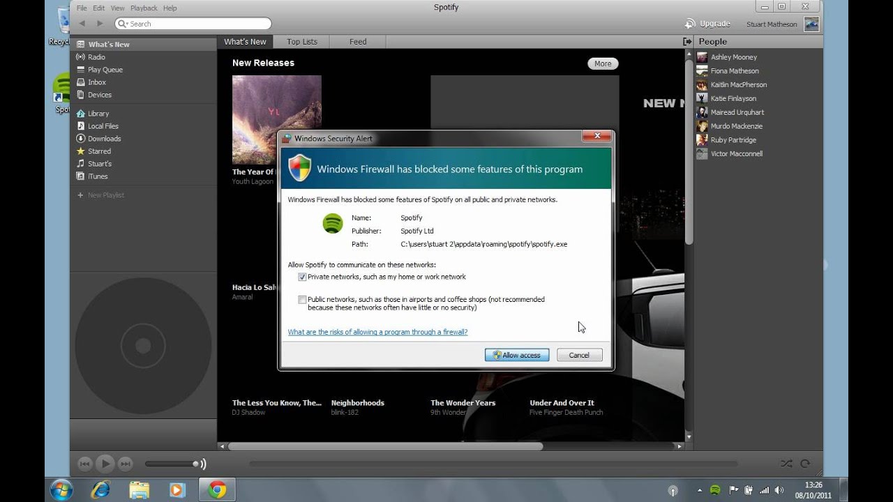The image size is (893, 502).
Task: Open the firewall risks help link
Action: [x=377, y=332]
